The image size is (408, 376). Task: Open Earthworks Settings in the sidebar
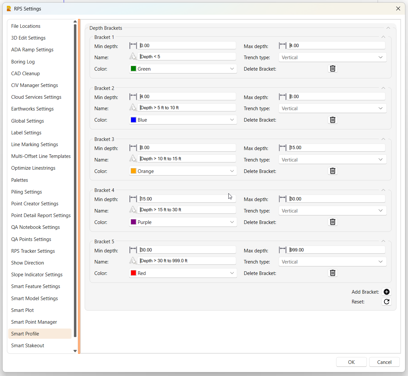32,109
